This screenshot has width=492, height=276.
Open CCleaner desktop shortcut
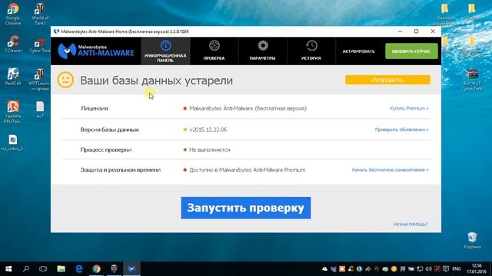[13, 44]
